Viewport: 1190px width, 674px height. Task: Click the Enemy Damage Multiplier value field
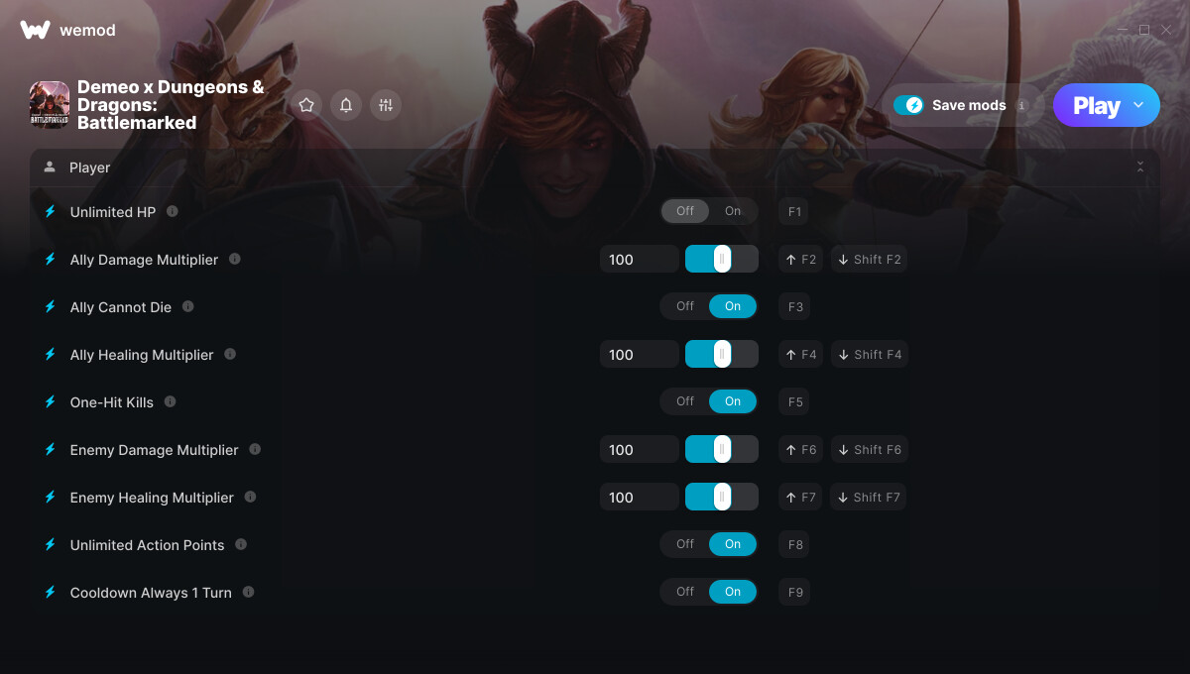coord(640,449)
